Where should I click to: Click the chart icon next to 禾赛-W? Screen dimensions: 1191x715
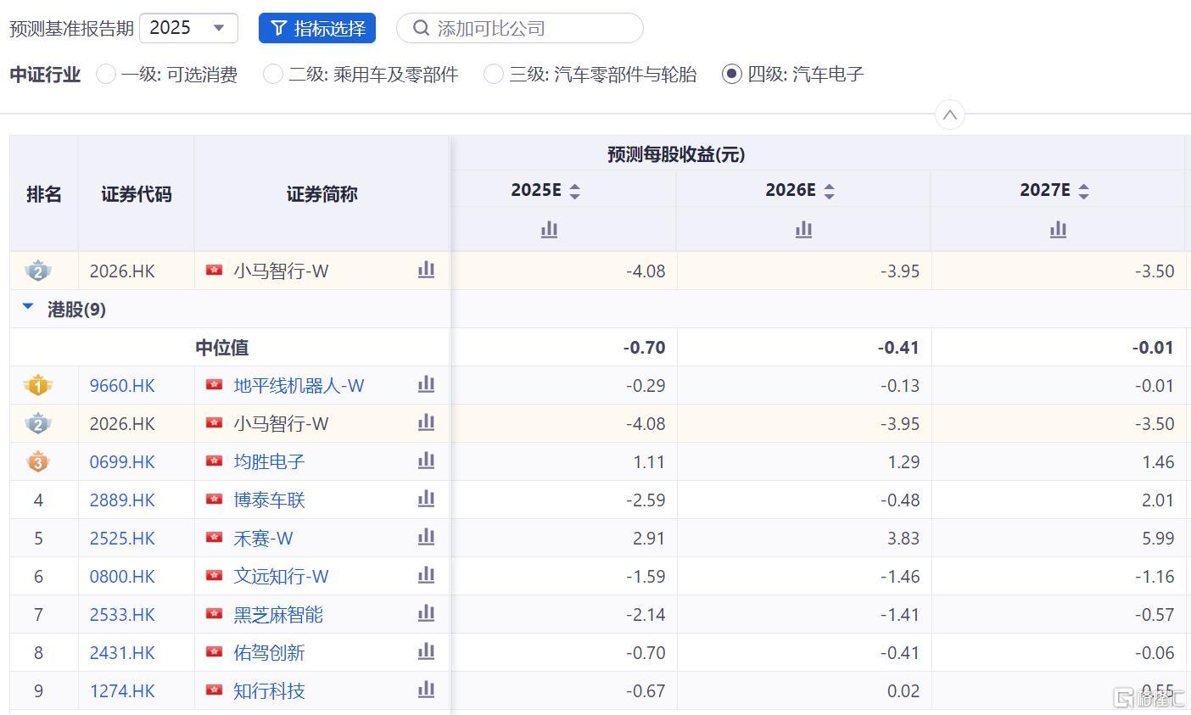(426, 538)
